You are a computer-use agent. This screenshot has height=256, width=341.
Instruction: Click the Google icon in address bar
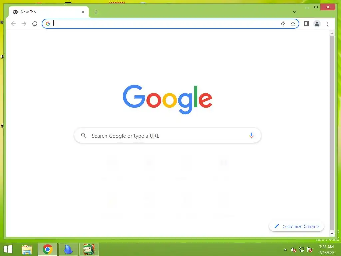coord(48,24)
